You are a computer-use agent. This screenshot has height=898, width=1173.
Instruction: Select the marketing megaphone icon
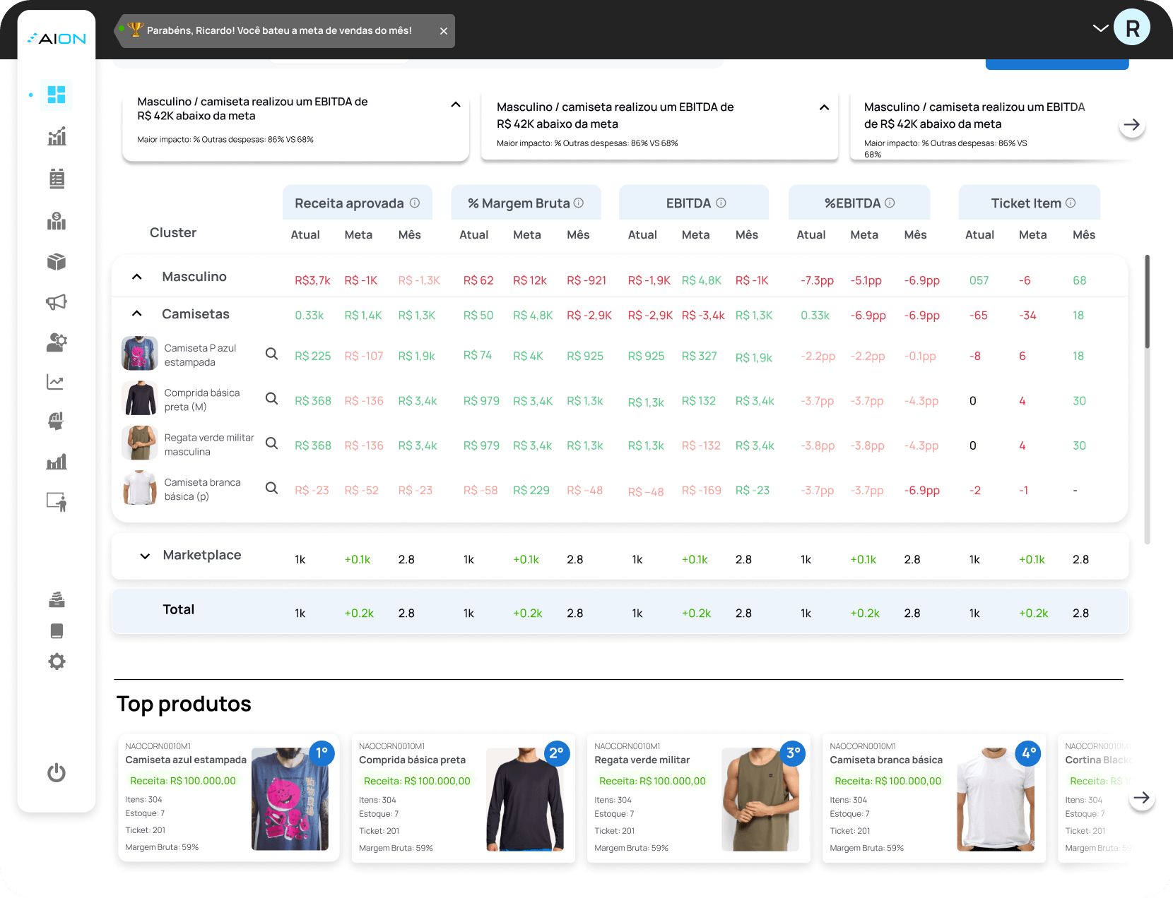pos(57,301)
